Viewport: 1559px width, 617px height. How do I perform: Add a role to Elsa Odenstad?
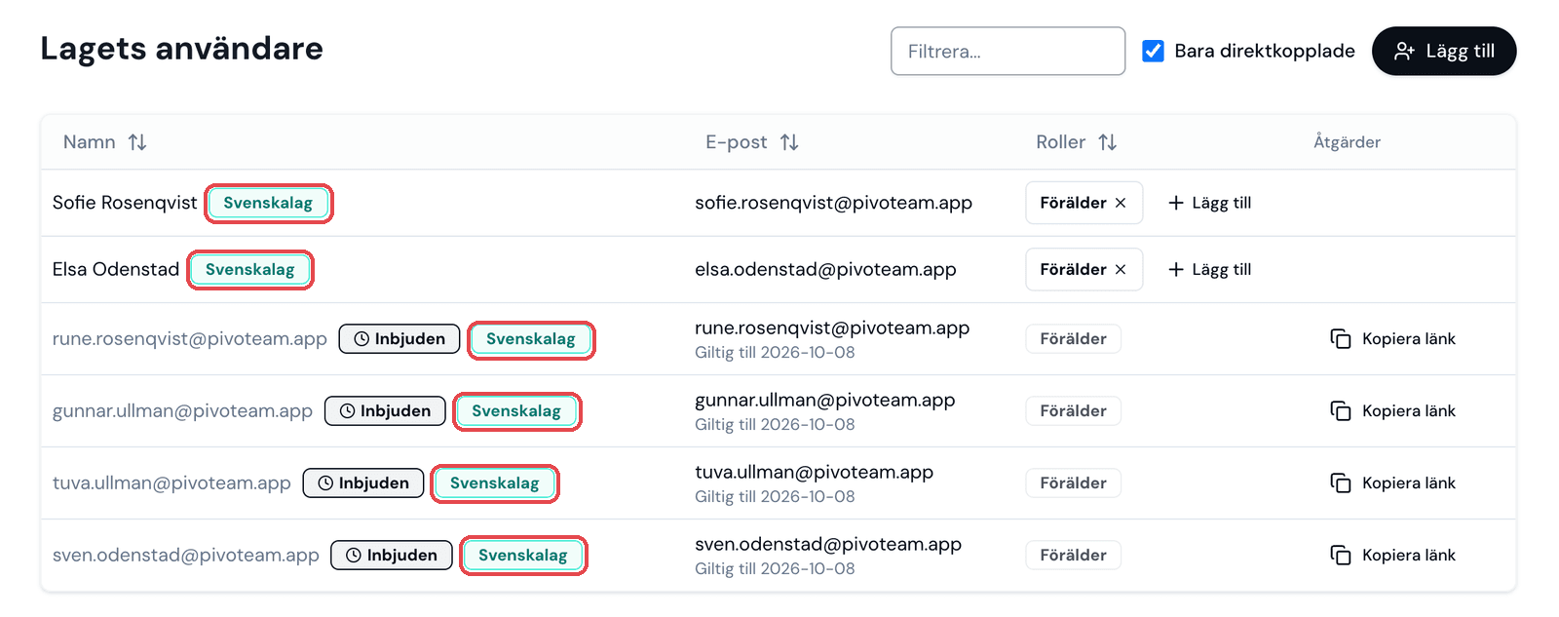(1209, 269)
